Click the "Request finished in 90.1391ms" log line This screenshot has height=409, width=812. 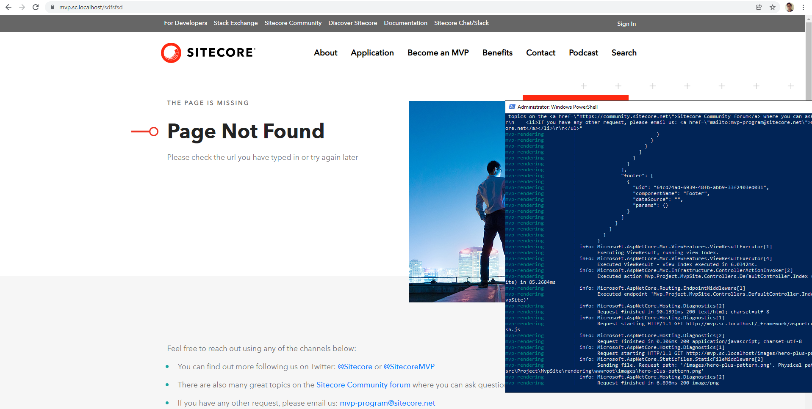coord(683,312)
